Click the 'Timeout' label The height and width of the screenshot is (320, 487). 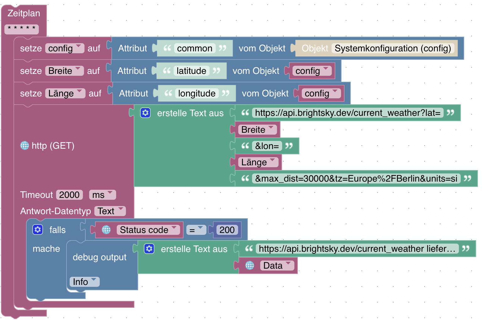click(x=36, y=195)
